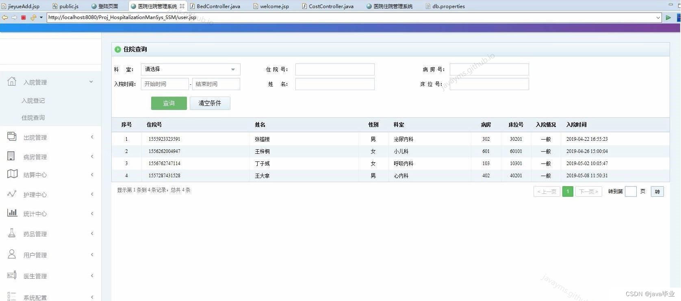Select row with 住院号 1555923323591

[x=390, y=139]
